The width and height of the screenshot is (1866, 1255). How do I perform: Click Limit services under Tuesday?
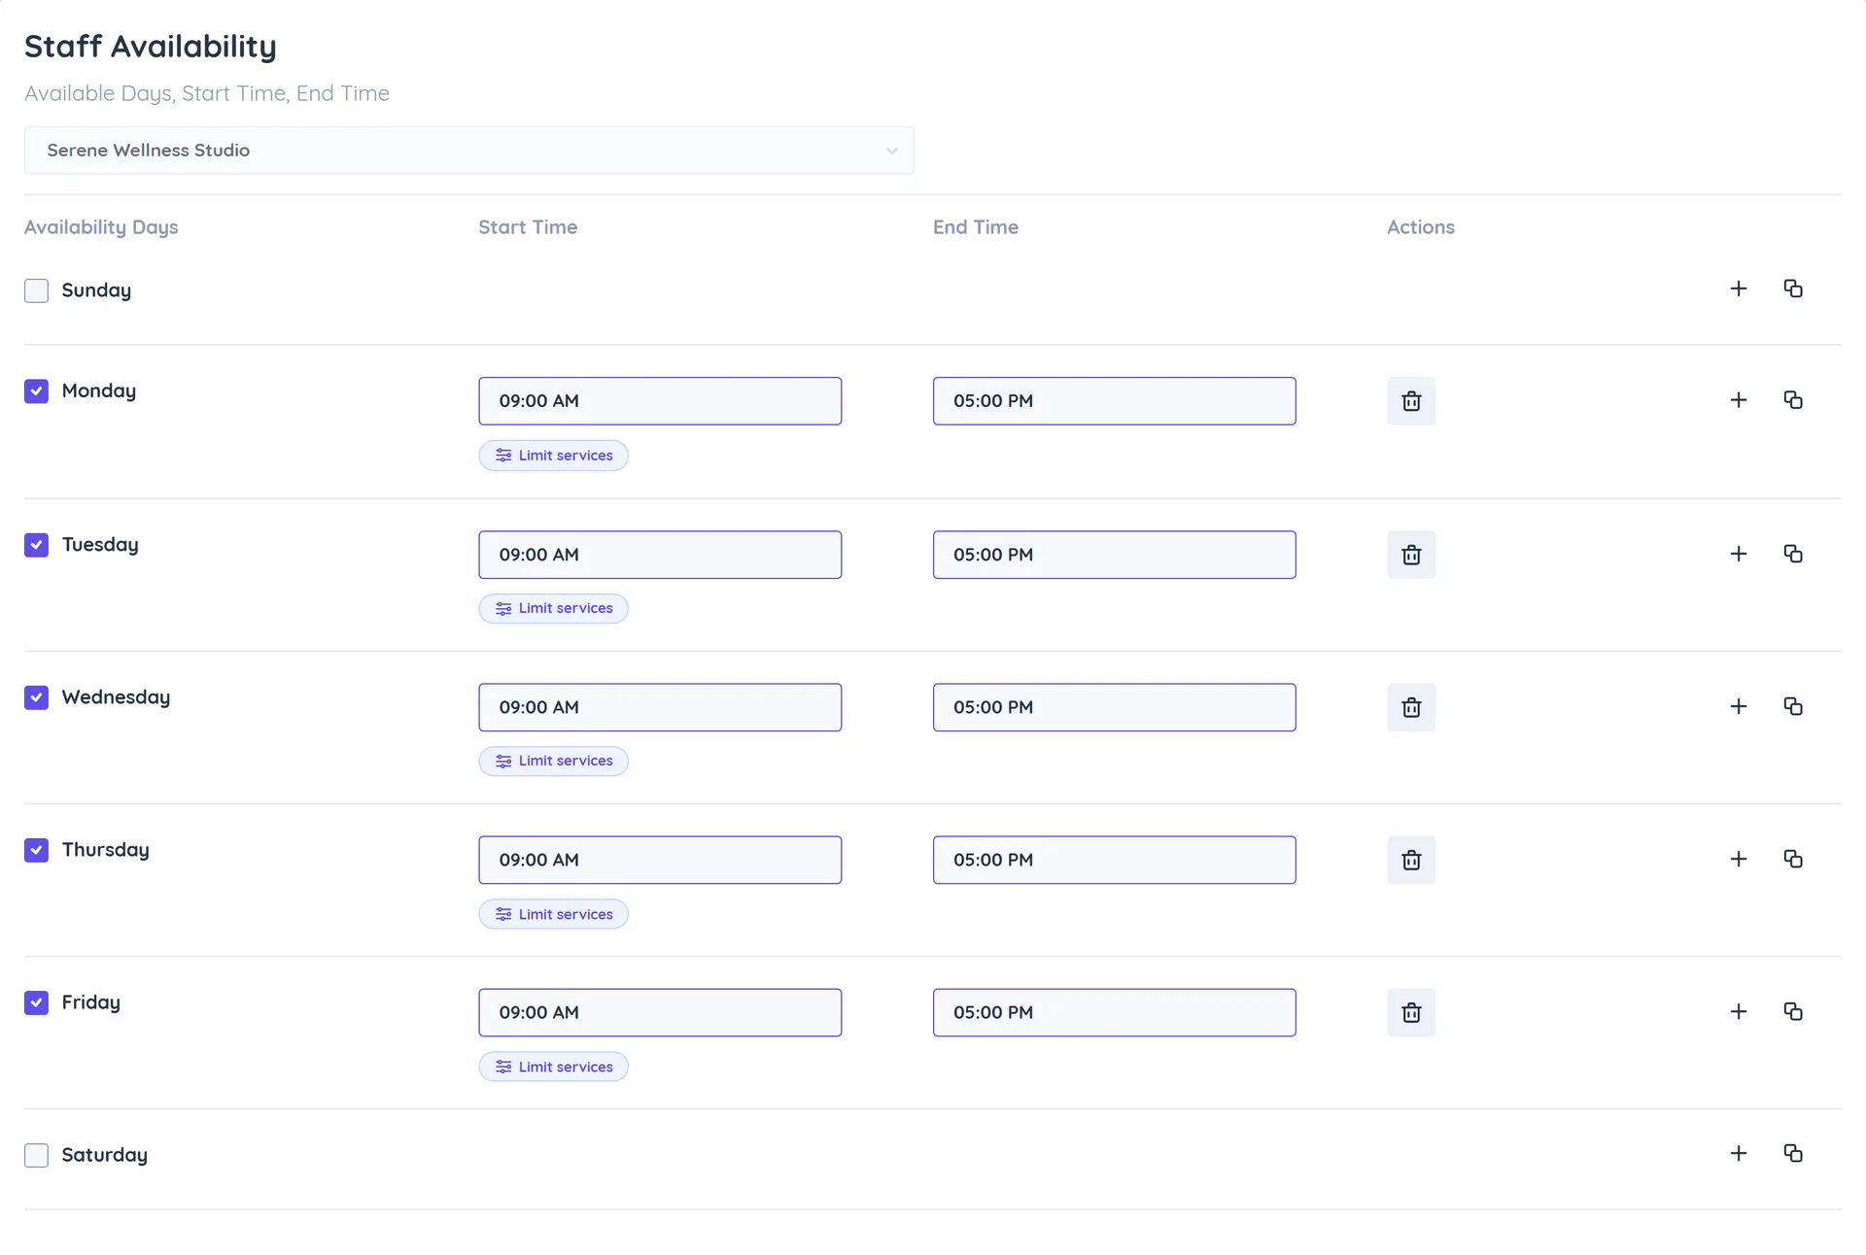coord(553,608)
